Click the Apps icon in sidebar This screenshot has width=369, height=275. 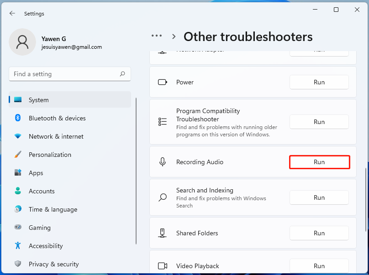click(18, 172)
